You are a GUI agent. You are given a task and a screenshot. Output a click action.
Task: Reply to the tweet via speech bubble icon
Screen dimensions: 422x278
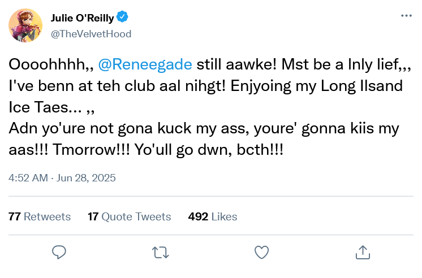[x=59, y=251]
